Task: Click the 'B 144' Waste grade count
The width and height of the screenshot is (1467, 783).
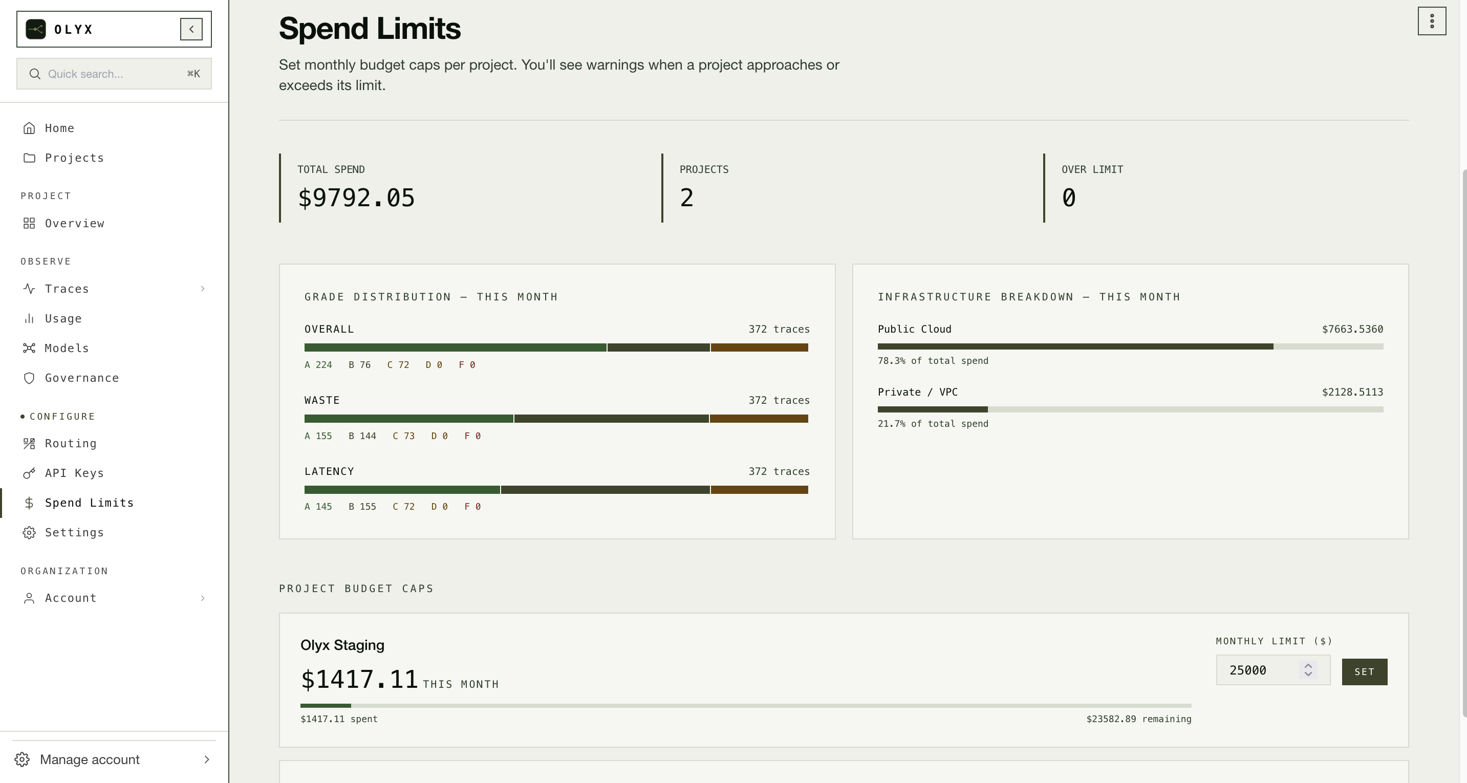Action: [362, 436]
